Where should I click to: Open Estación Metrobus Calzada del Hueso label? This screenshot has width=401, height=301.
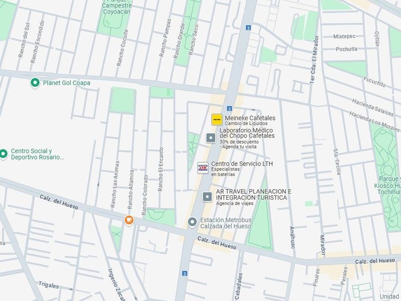pyautogui.click(x=226, y=223)
